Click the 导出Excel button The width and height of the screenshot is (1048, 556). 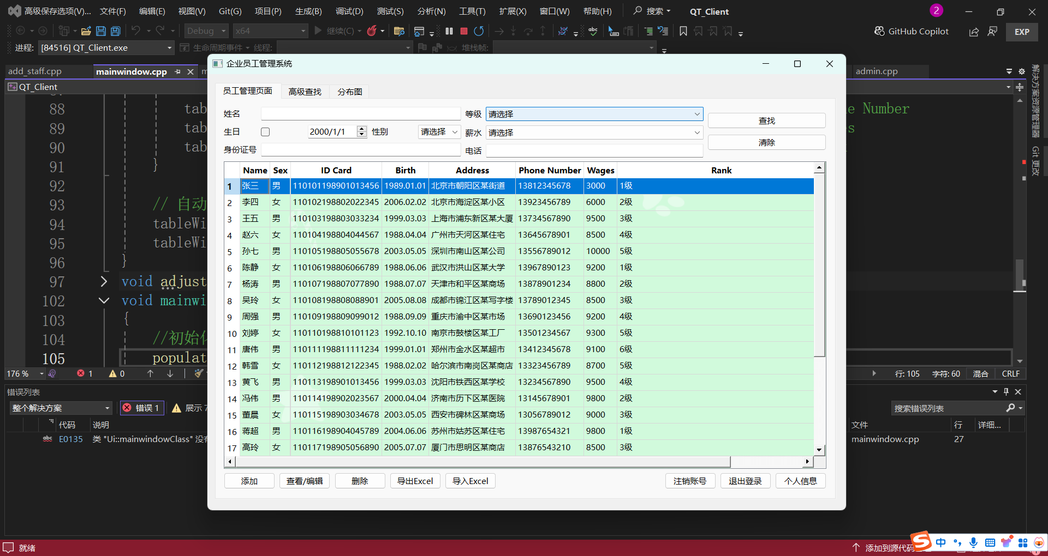tap(415, 481)
